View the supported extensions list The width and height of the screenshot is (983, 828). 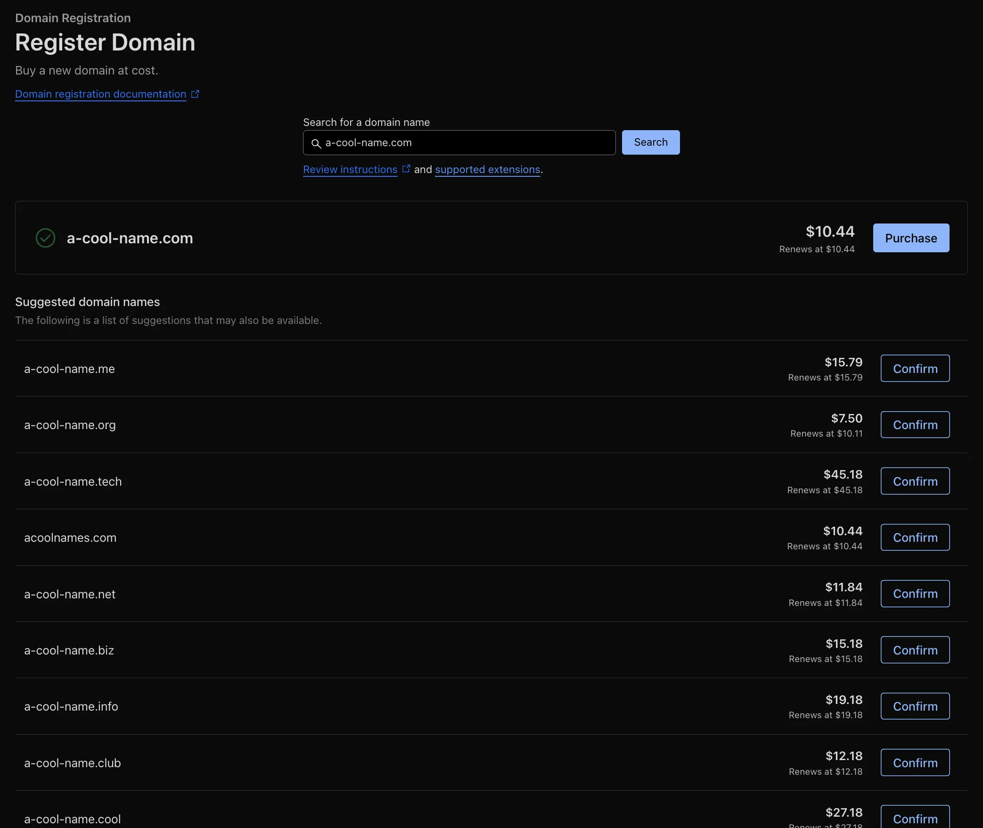click(x=487, y=170)
